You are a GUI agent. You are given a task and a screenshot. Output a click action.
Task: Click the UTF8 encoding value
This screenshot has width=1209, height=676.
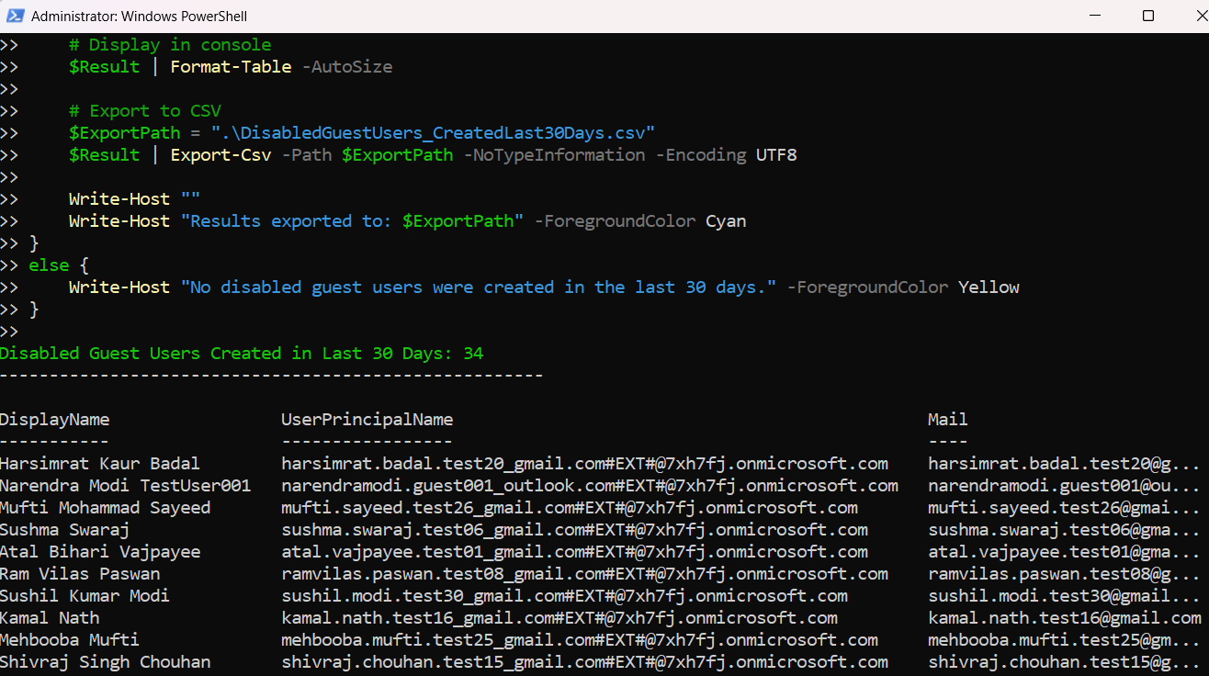tap(776, 155)
